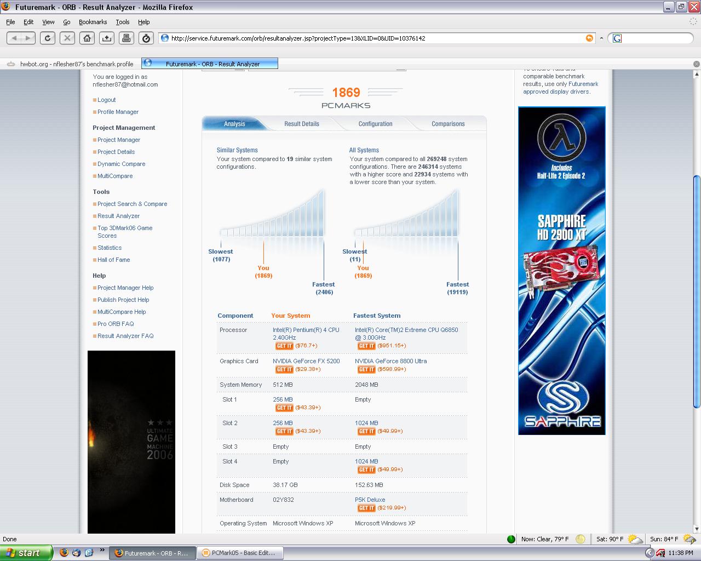
Task: Click the Ultimate Game Machine 2006 banner
Action: point(131,442)
